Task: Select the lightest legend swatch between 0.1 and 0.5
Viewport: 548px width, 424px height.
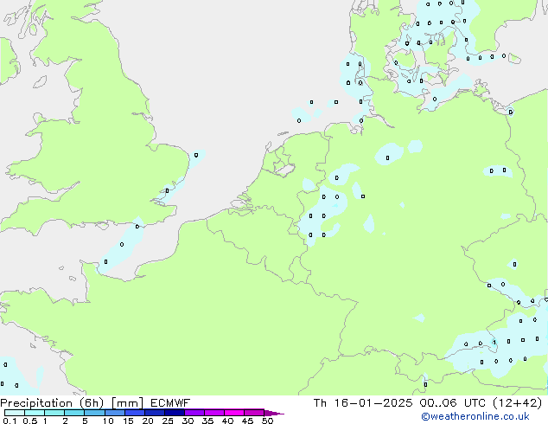Action: pos(15,413)
